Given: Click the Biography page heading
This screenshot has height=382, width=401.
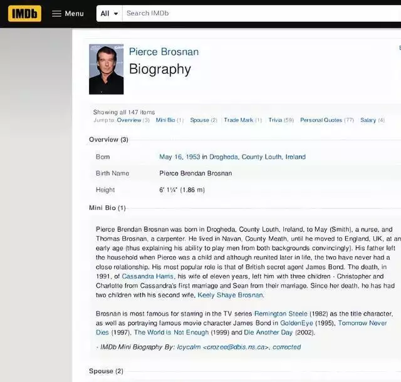Looking at the screenshot, I should coord(160,70).
